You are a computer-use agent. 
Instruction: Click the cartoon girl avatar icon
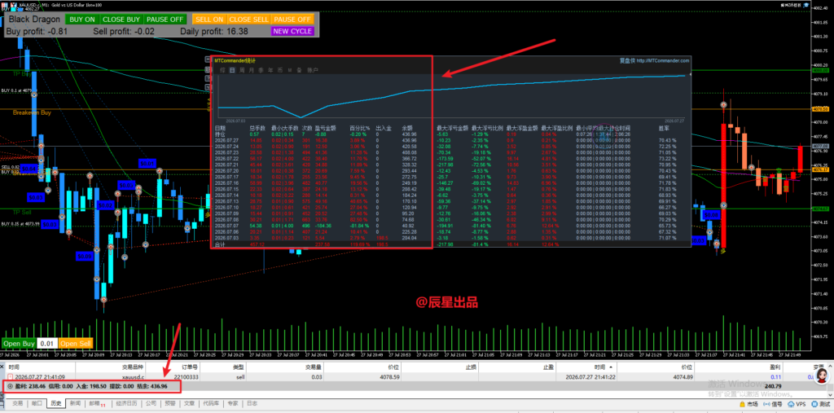click(x=822, y=376)
